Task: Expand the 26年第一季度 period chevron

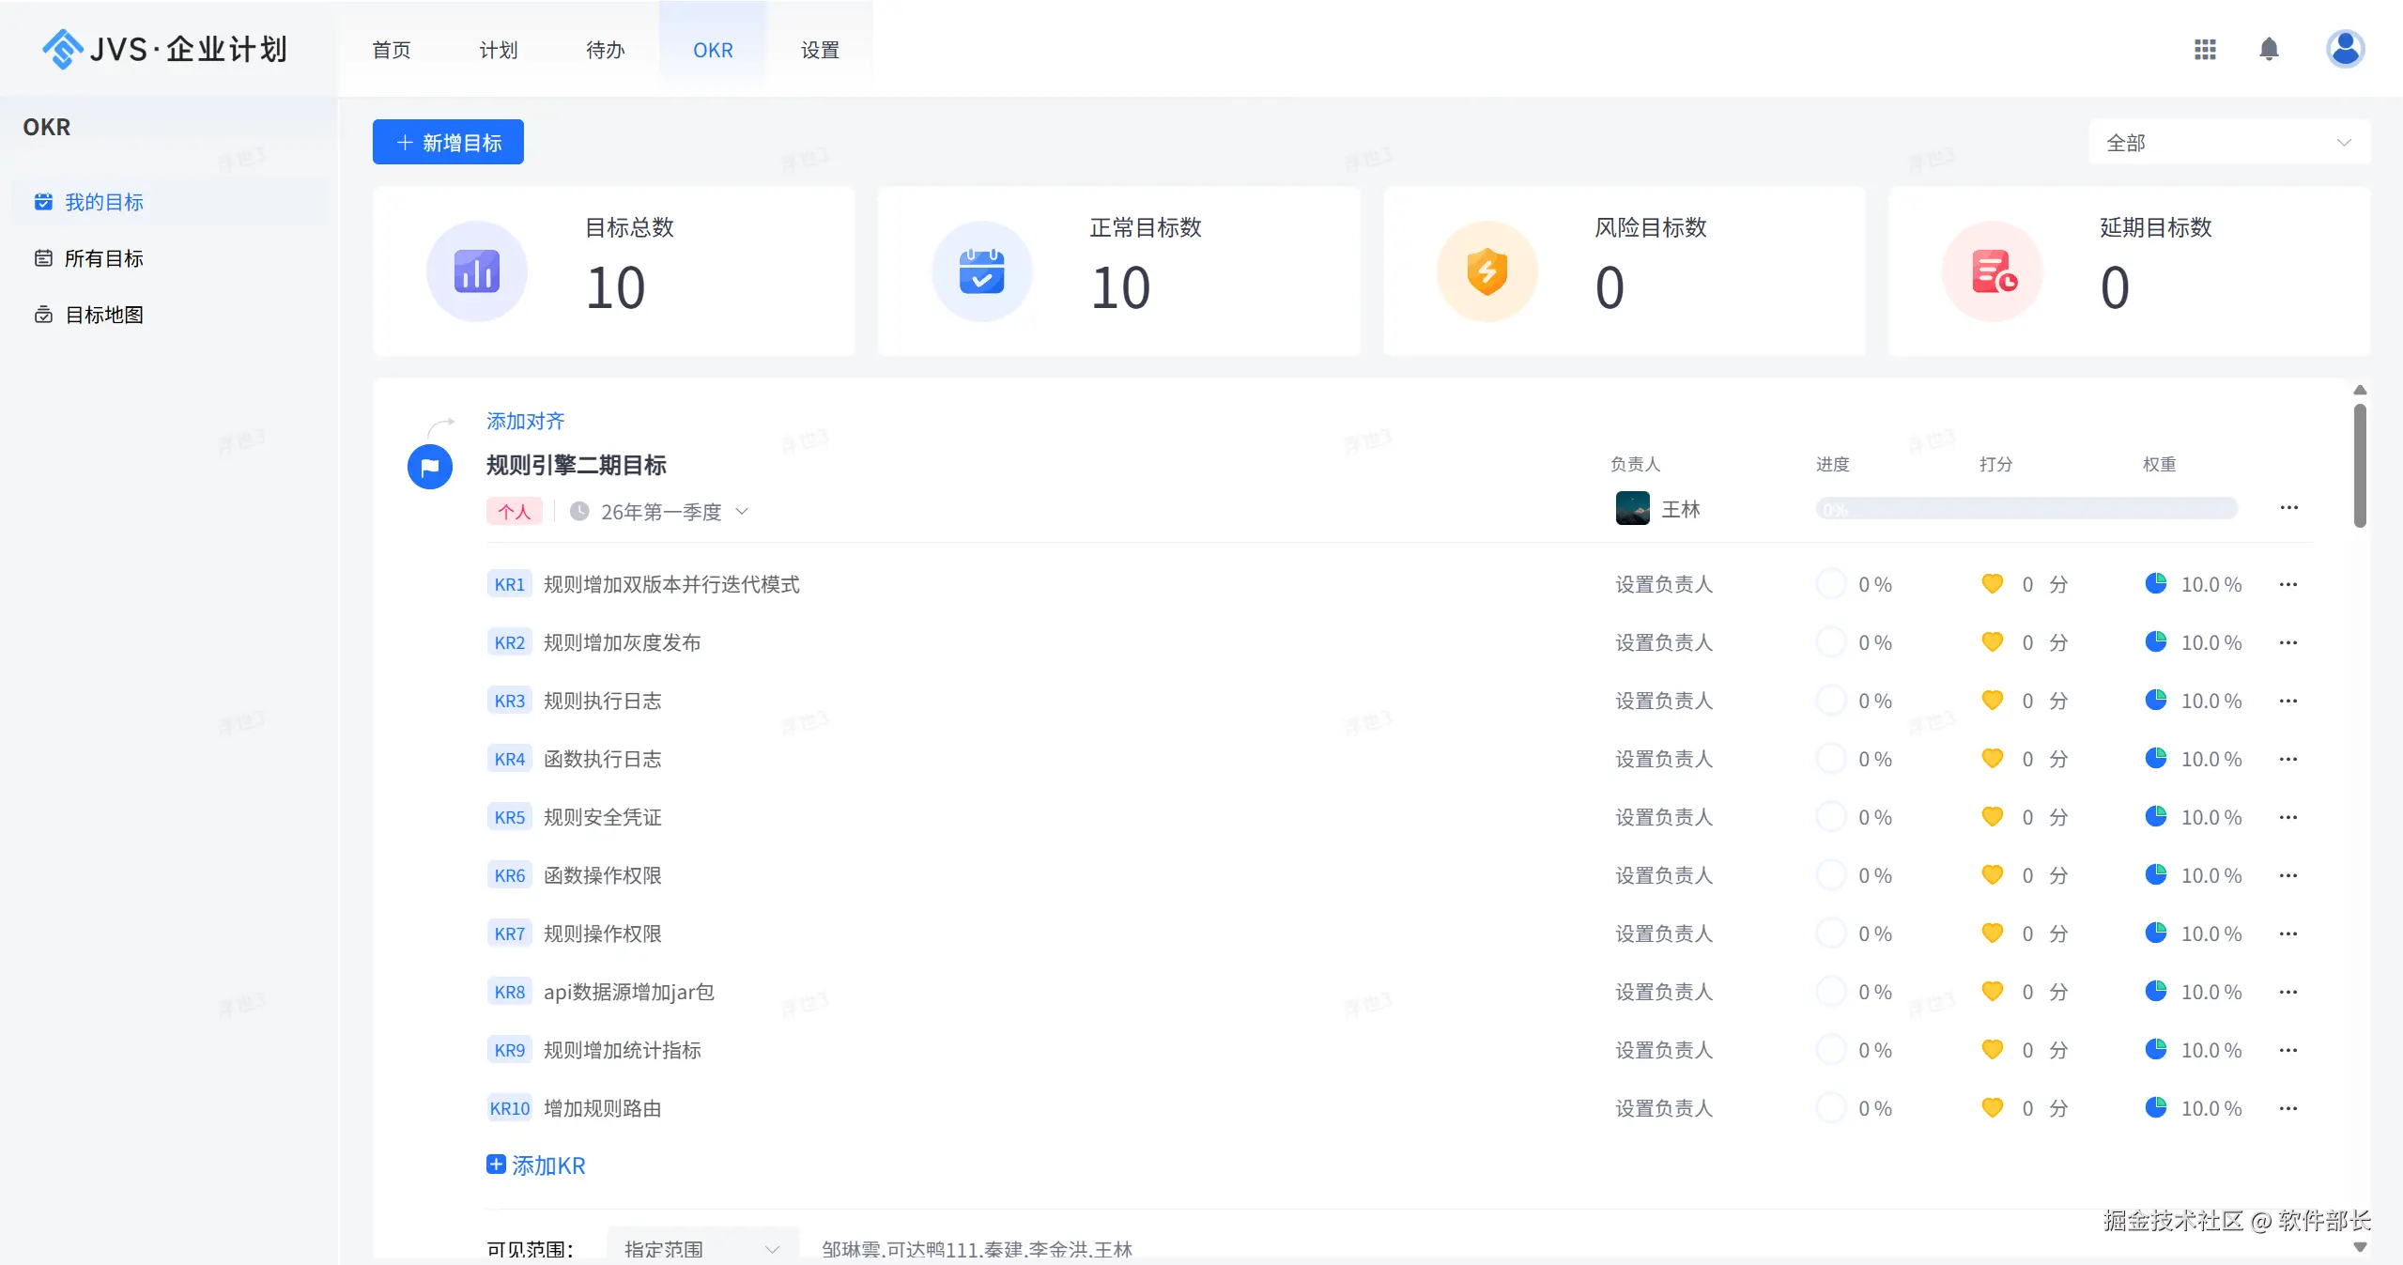Action: pos(742,512)
